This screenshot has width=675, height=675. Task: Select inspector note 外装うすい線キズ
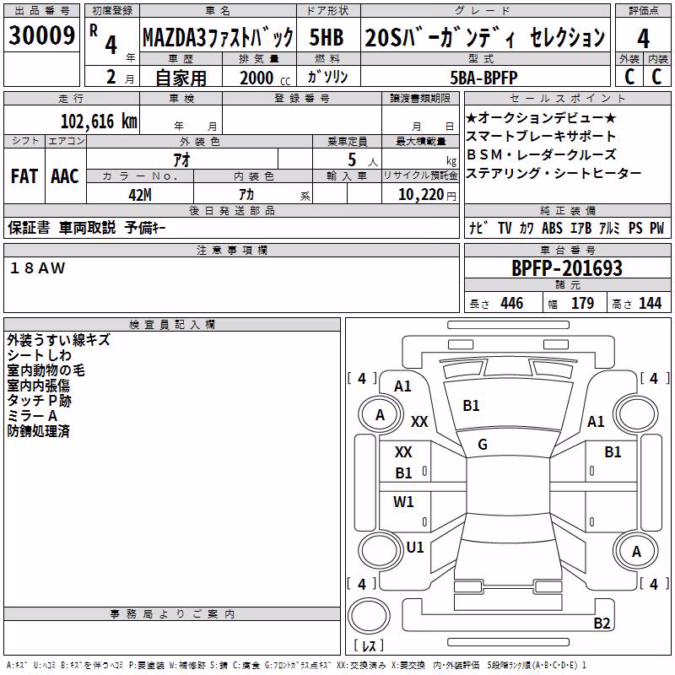[x=58, y=340]
